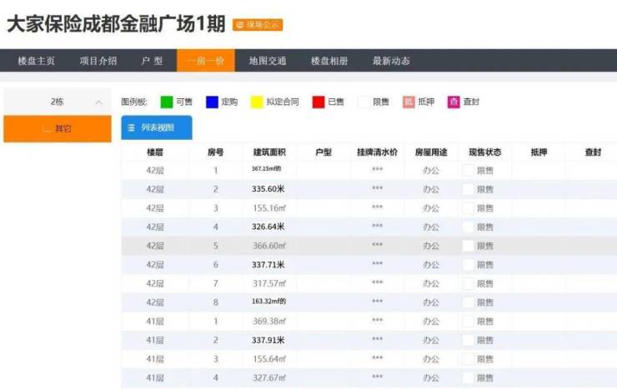Viewport: 617px width, 389px height.
Task: Click the area value 317.57㎡
Action: tap(269, 283)
